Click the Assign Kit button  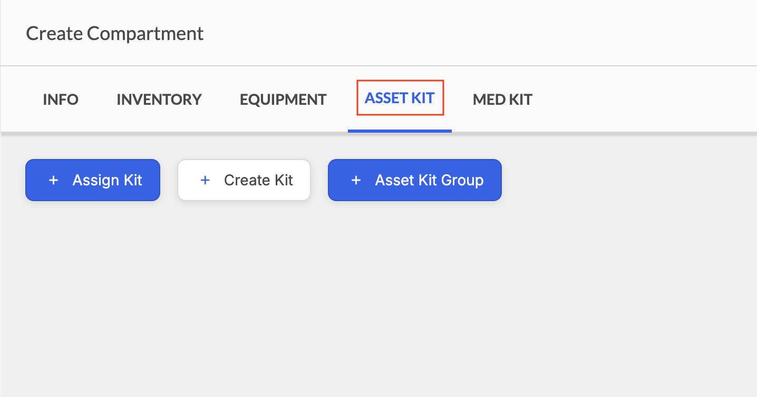point(93,180)
